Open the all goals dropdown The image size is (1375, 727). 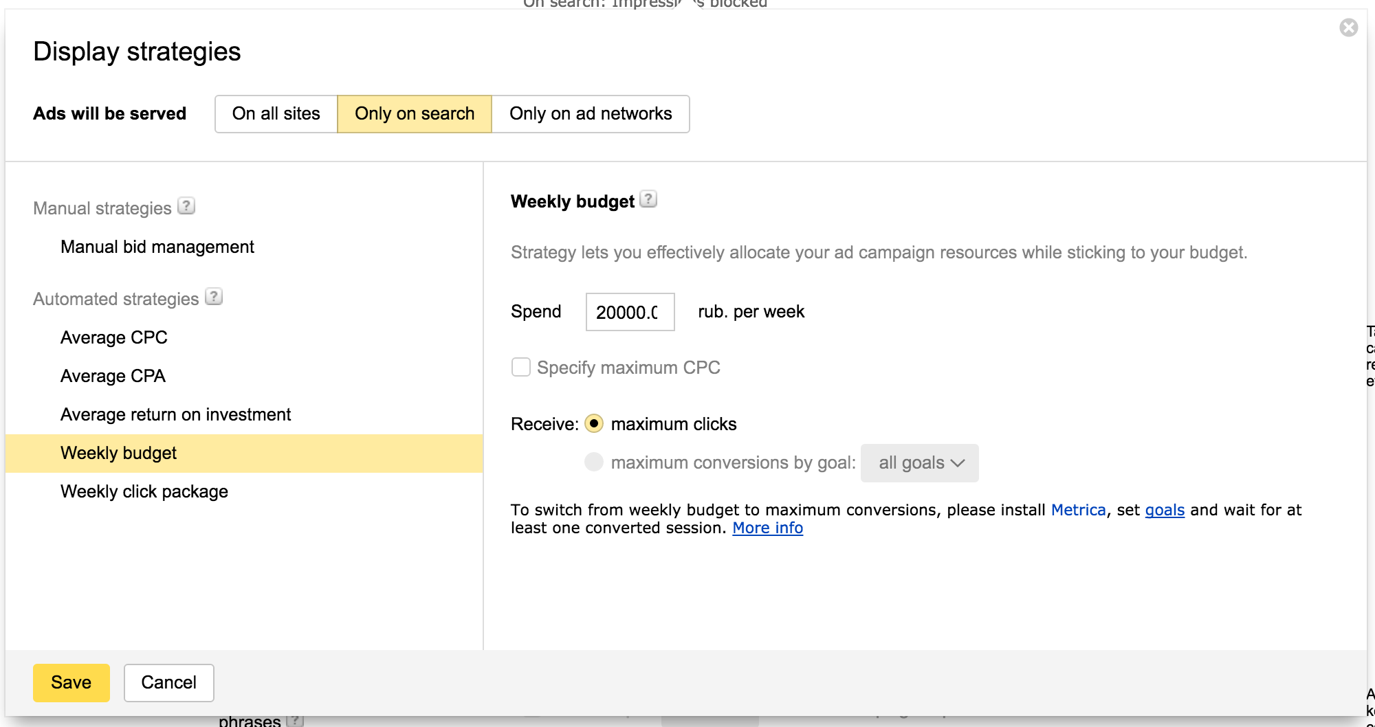click(x=919, y=463)
